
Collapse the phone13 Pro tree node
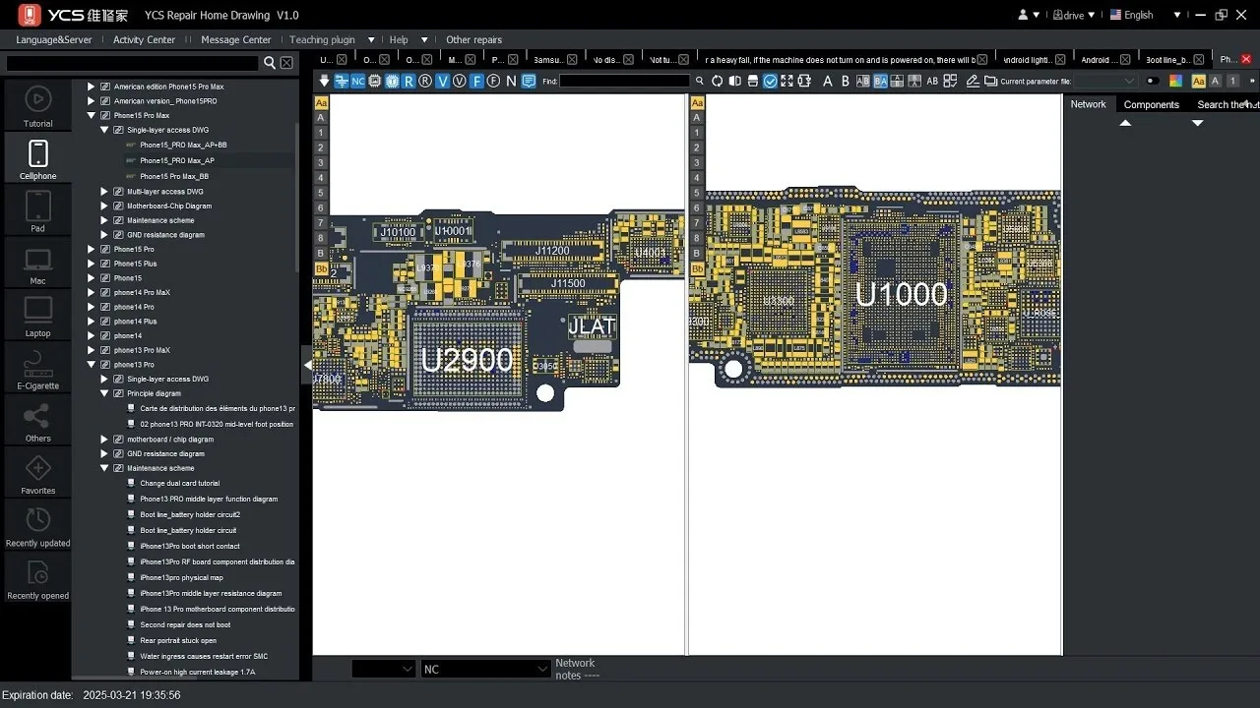coord(92,365)
